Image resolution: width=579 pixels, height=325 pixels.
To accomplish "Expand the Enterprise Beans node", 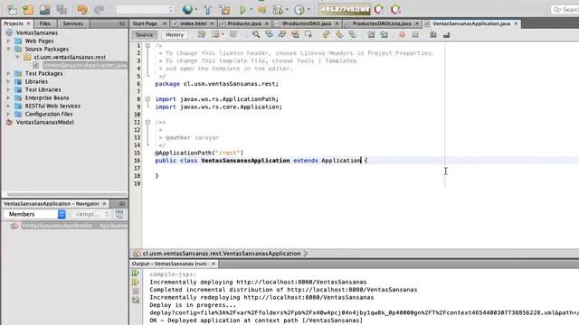I will pyautogui.click(x=8, y=97).
